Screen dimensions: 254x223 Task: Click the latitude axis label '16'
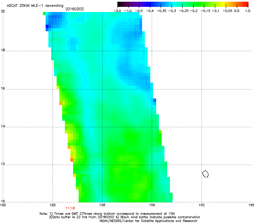[x=3, y=88]
